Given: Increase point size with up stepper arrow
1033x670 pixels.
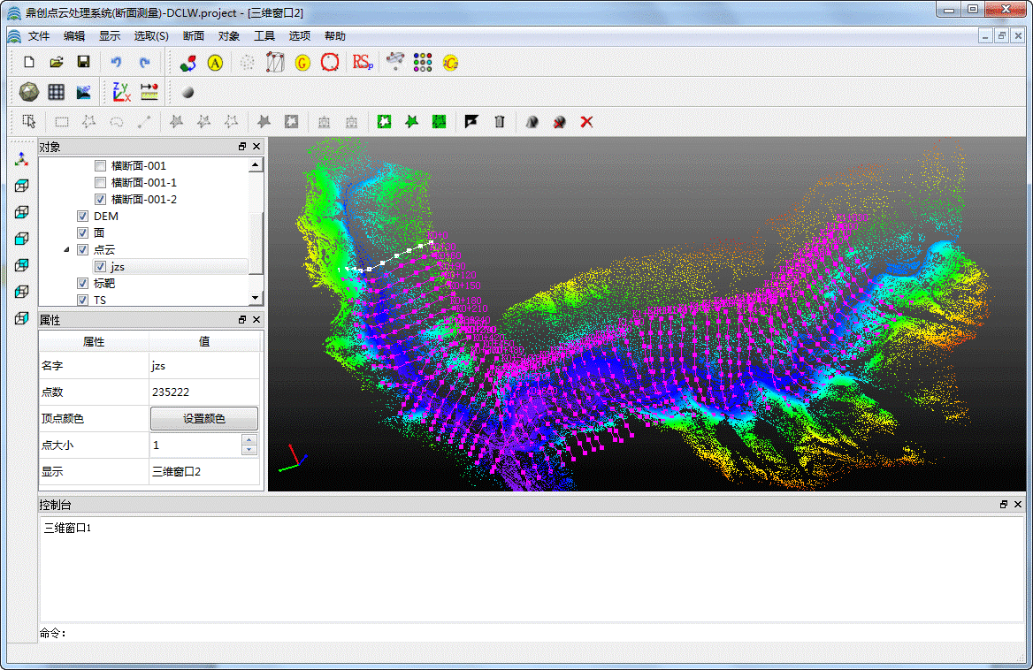Looking at the screenshot, I should [x=249, y=440].
